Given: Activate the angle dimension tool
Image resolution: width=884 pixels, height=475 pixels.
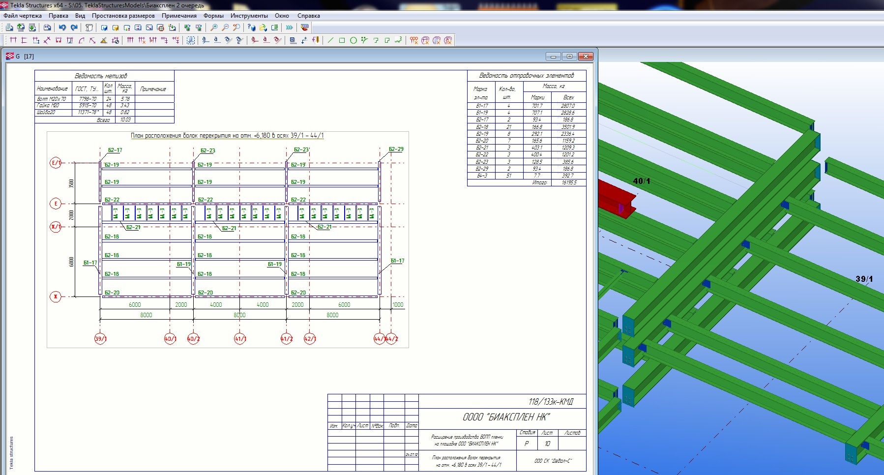Looking at the screenshot, I should 104,40.
